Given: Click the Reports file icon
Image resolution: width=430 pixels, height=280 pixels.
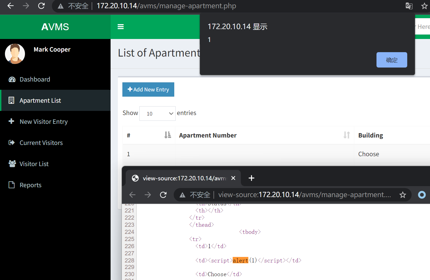Looking at the screenshot, I should 12,185.
